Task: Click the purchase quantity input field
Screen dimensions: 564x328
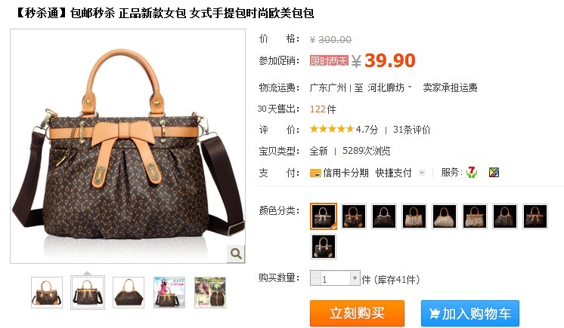Action: 335,278
